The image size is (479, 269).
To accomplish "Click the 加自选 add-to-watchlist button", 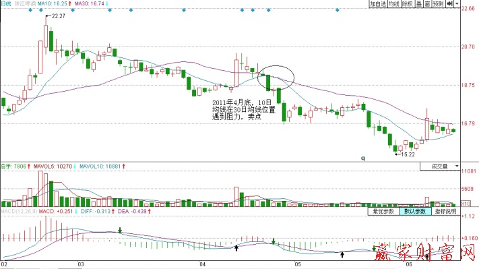I will tap(378, 3).
